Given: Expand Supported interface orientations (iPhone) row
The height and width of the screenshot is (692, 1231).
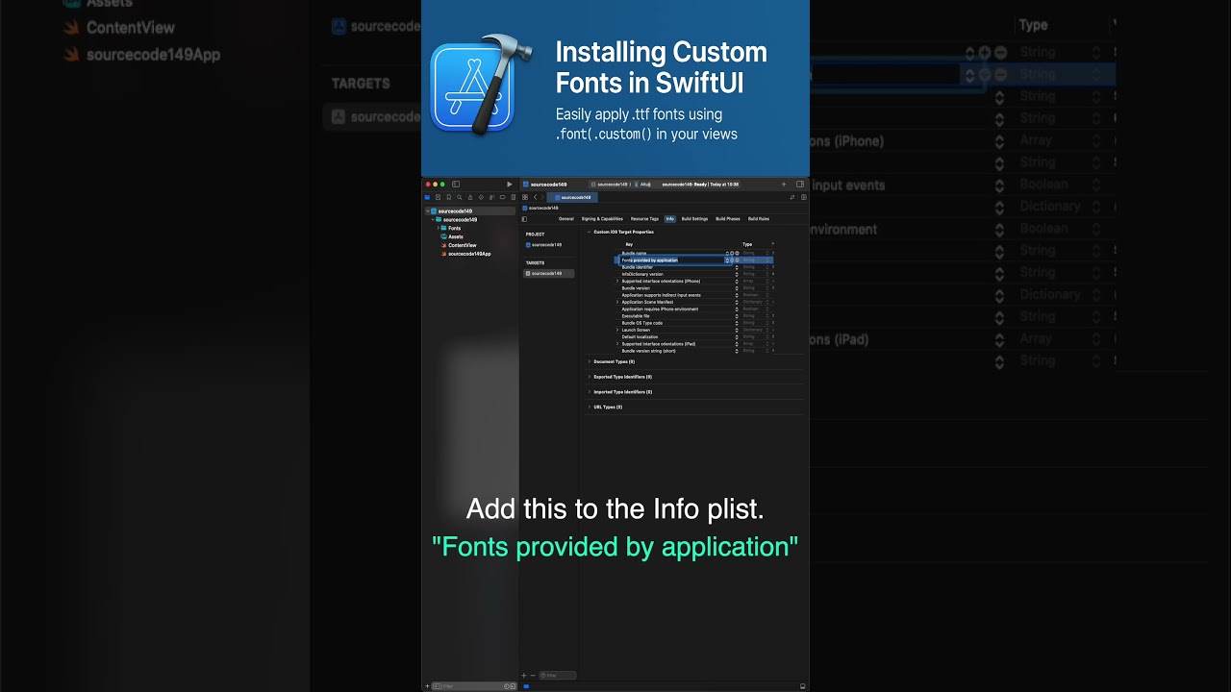Looking at the screenshot, I should pos(617,281).
